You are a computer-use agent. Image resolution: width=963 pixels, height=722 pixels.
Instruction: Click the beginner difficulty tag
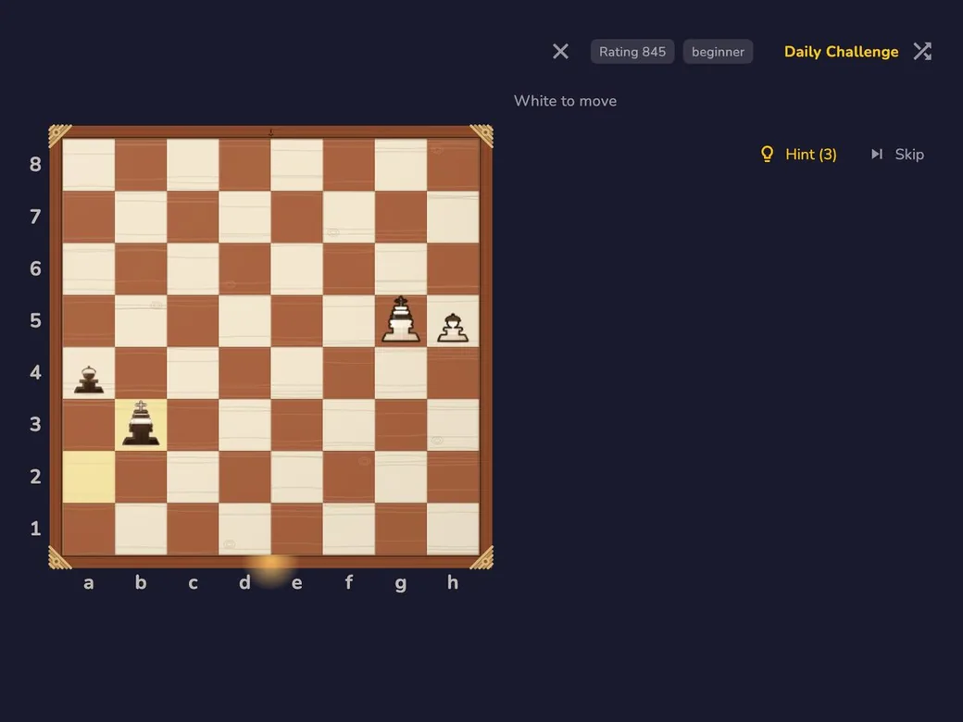pyautogui.click(x=718, y=52)
